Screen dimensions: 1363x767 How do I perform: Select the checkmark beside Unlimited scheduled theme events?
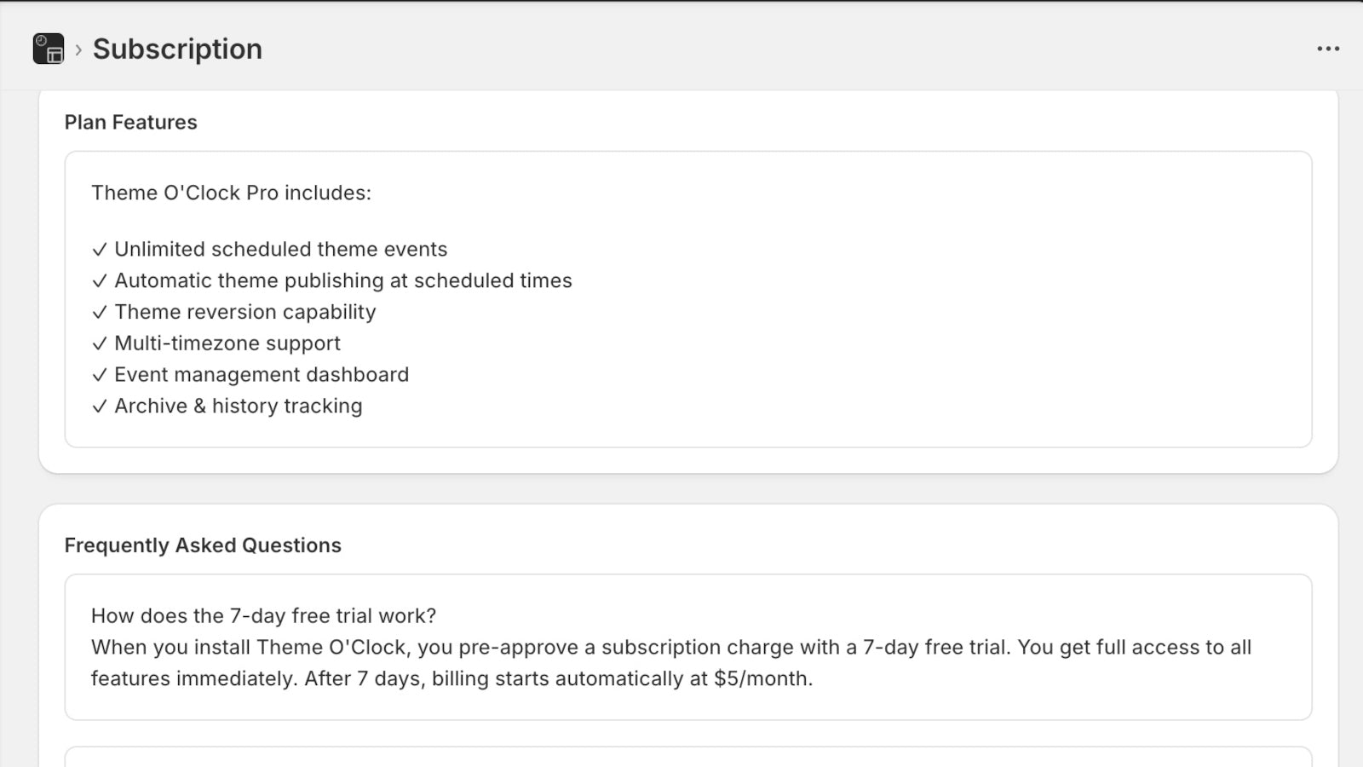98,250
